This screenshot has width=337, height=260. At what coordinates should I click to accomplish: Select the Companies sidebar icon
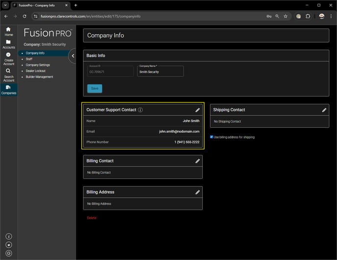click(x=8, y=87)
